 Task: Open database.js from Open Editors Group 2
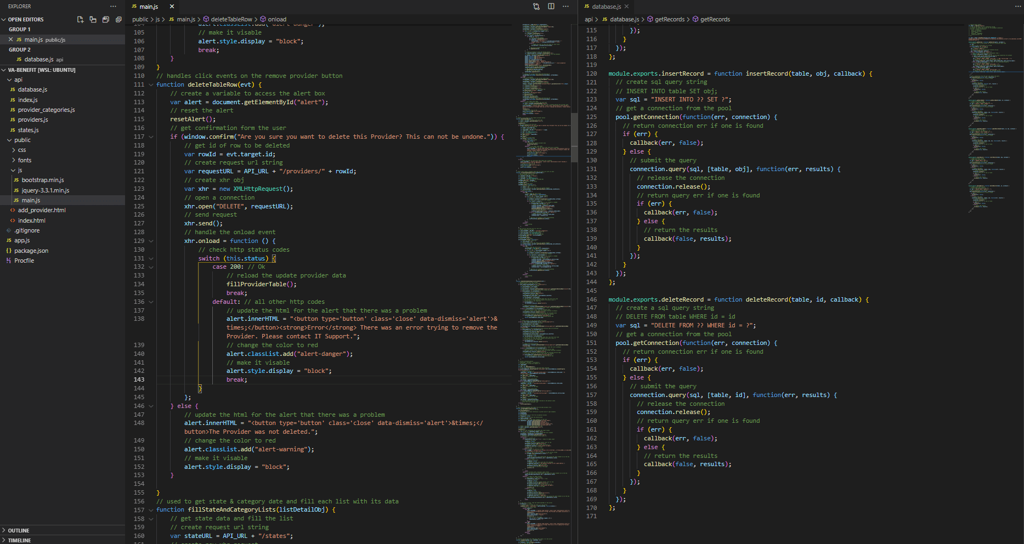pyautogui.click(x=63, y=59)
